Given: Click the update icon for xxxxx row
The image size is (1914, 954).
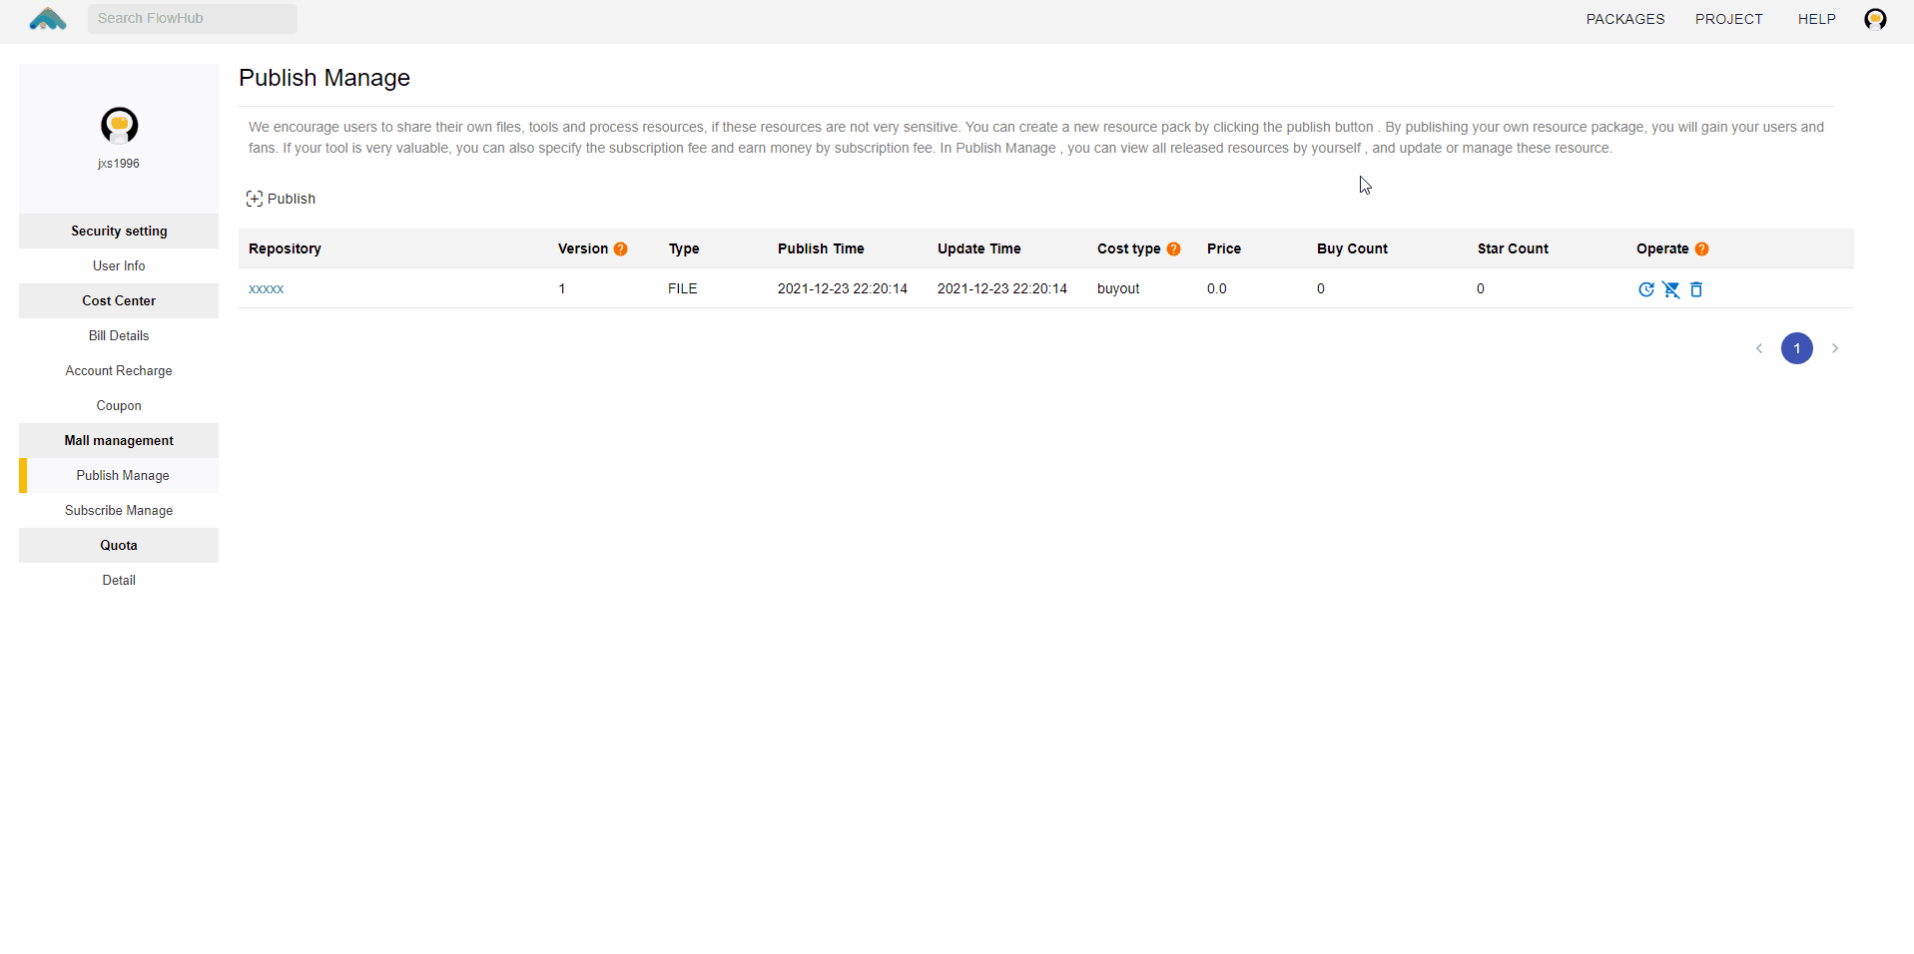Looking at the screenshot, I should point(1646,289).
